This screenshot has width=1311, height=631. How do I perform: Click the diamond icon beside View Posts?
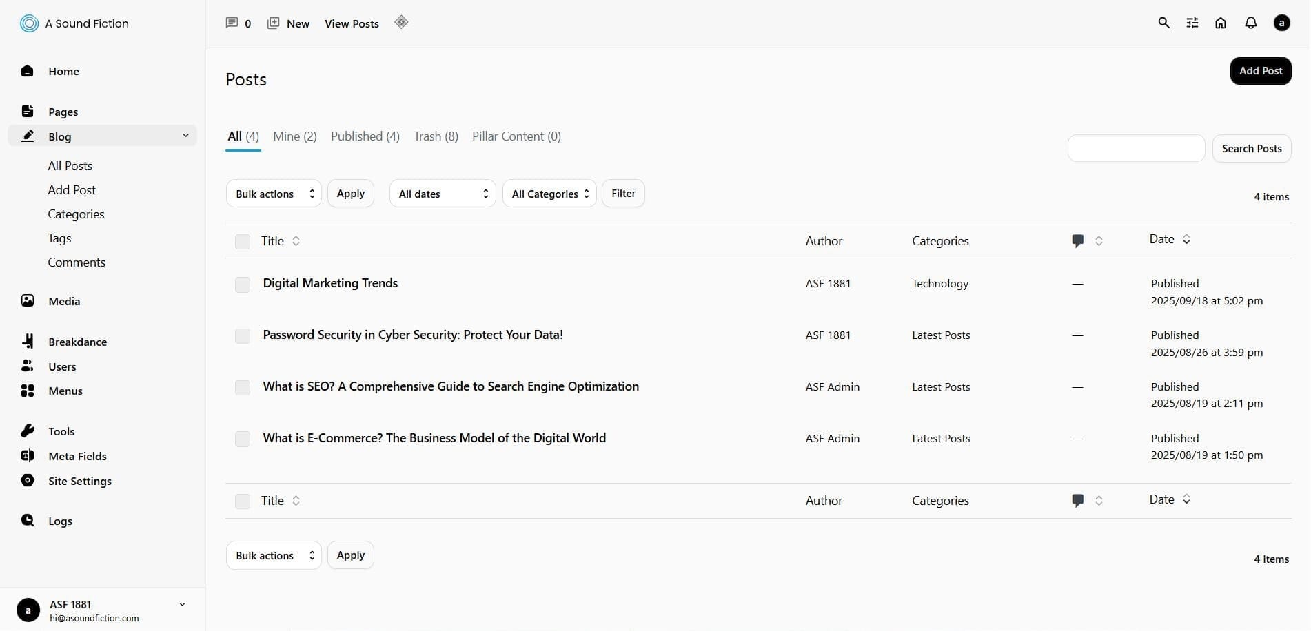[x=401, y=22]
